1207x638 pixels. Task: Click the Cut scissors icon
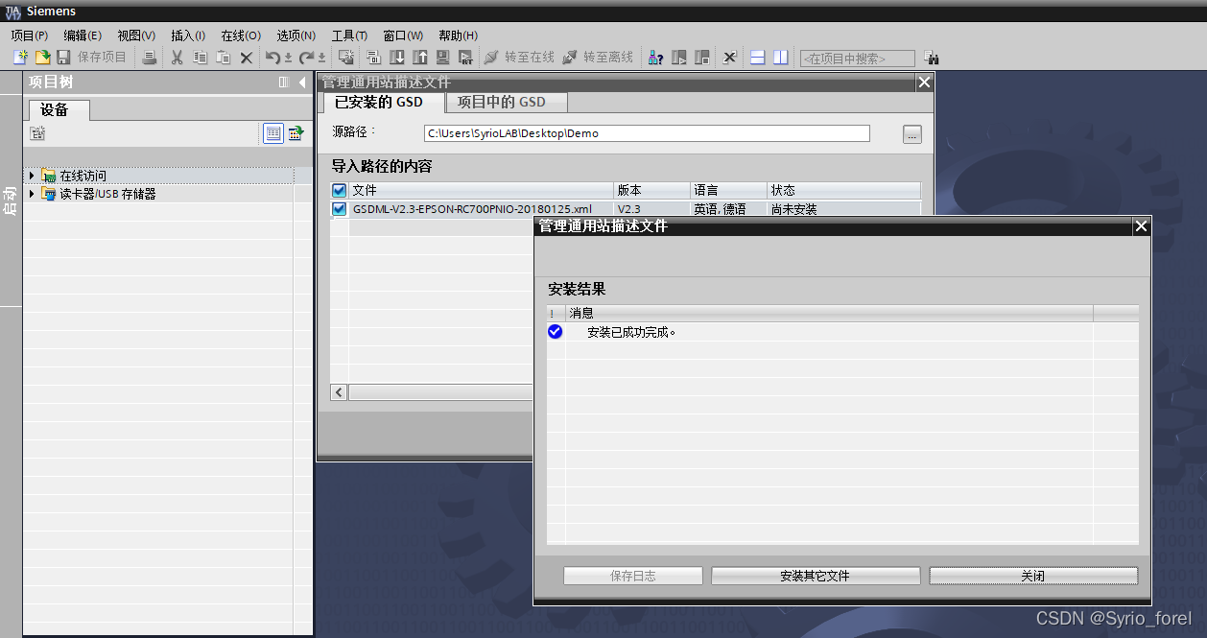tap(177, 58)
